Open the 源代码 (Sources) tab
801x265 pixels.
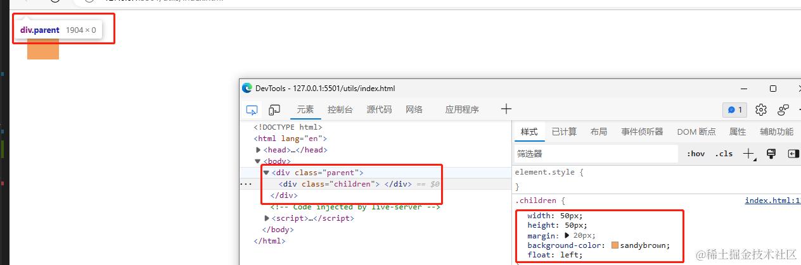click(379, 109)
